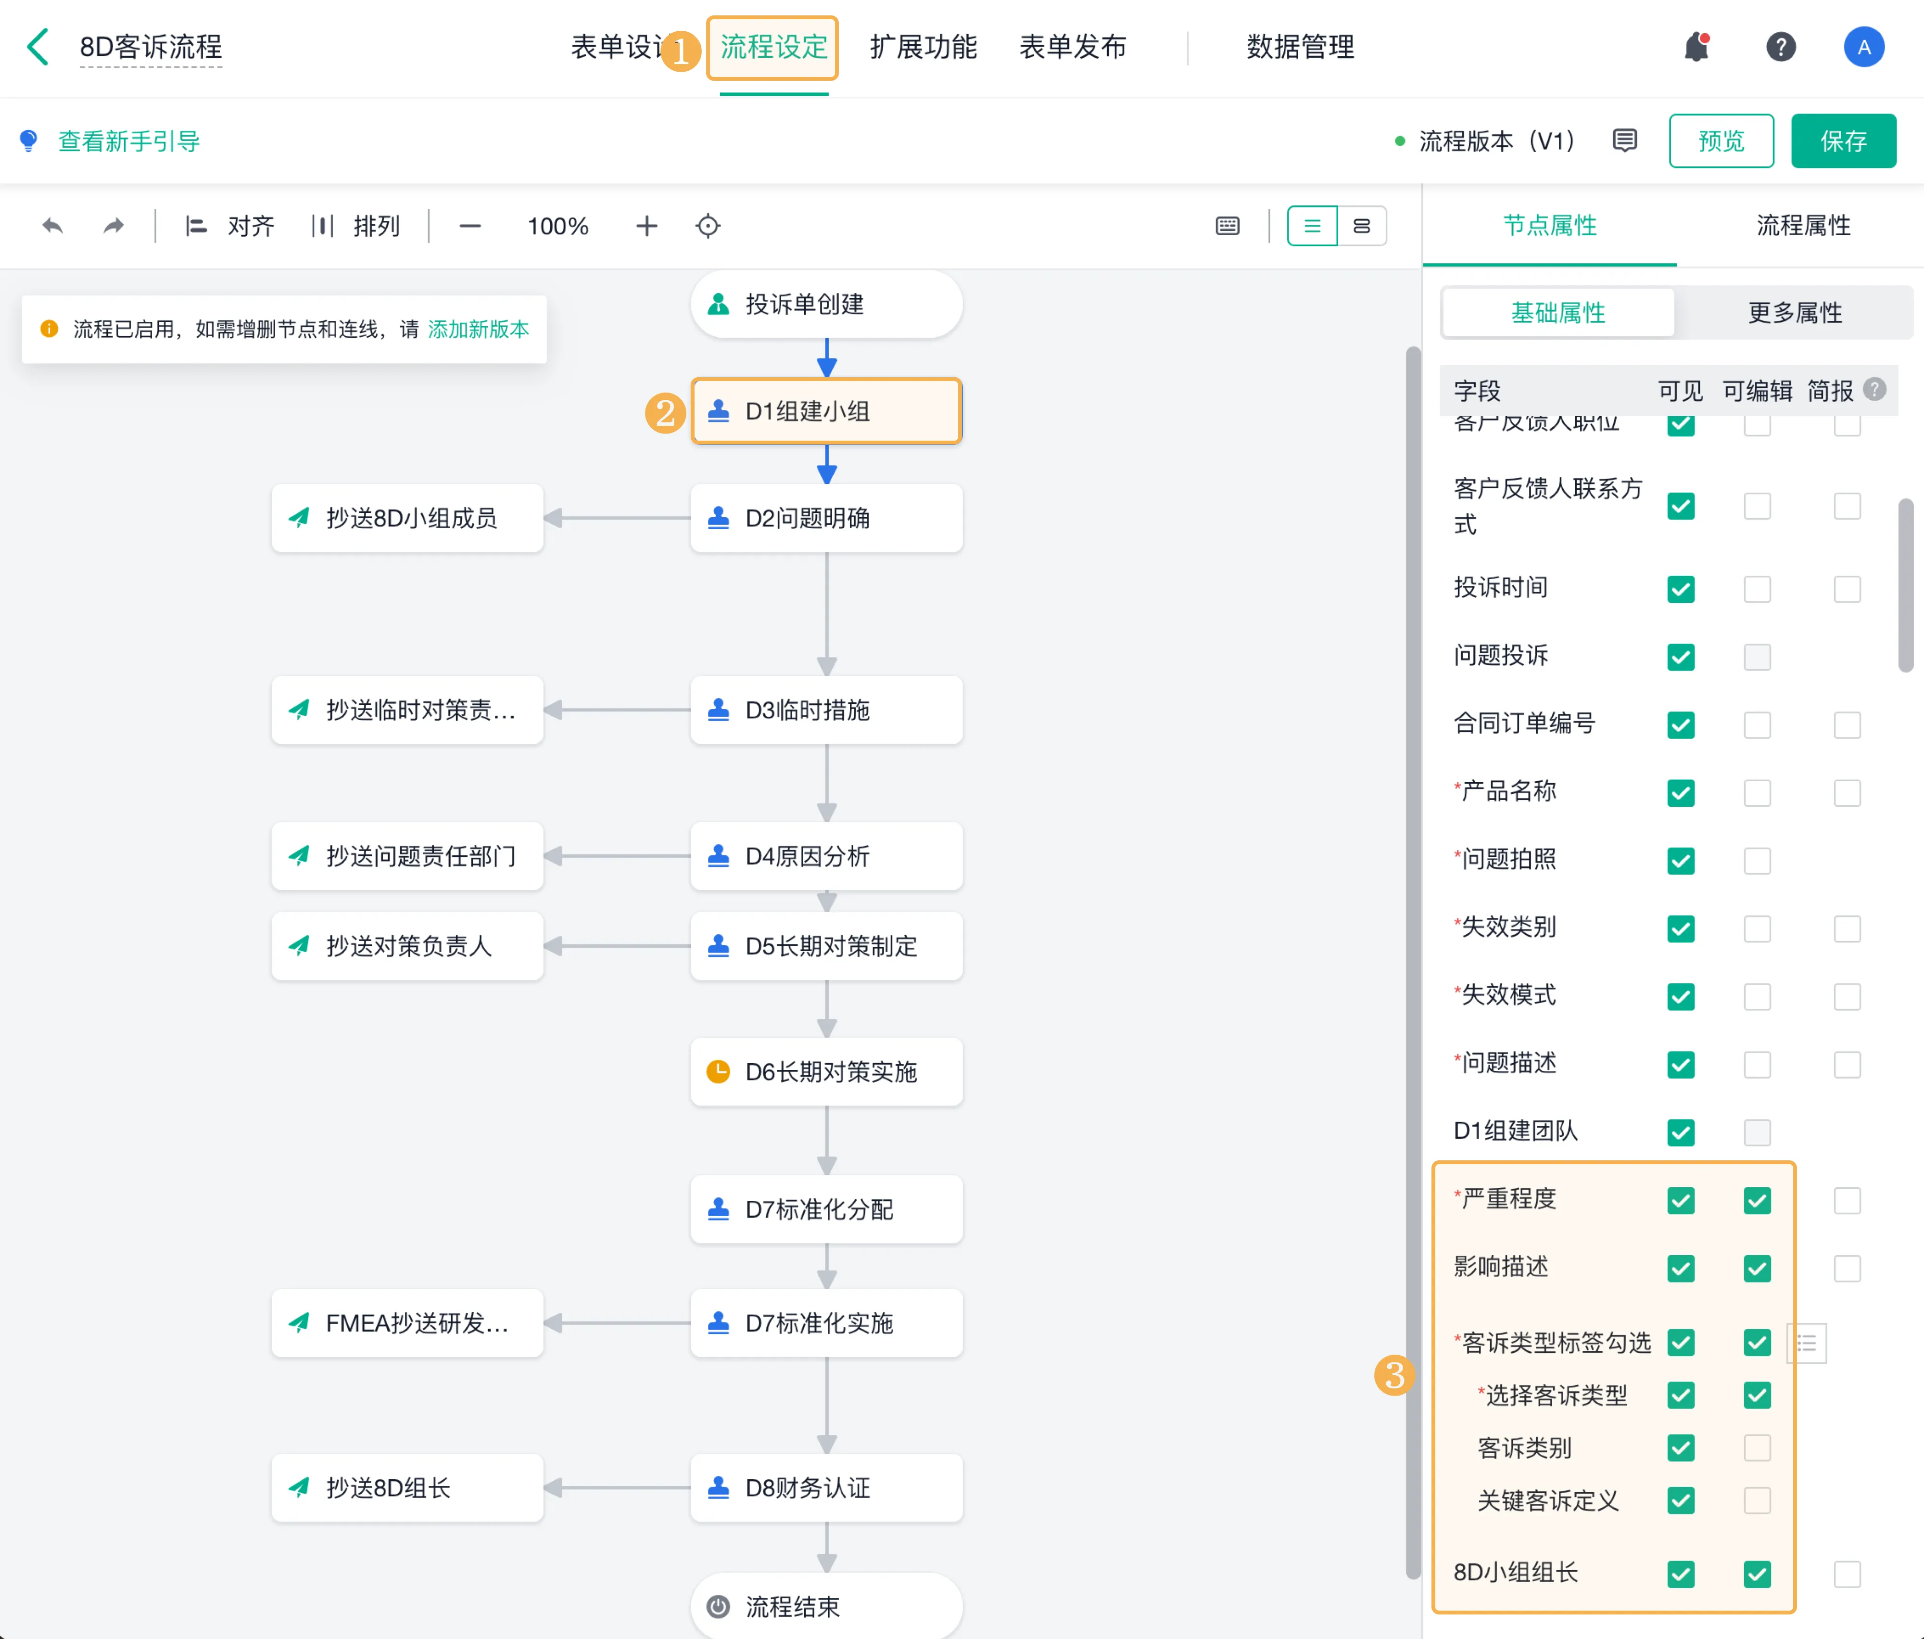Viewport: 1924px width, 1639px height.
Task: Click the back arrow icon
Action: [x=38, y=47]
